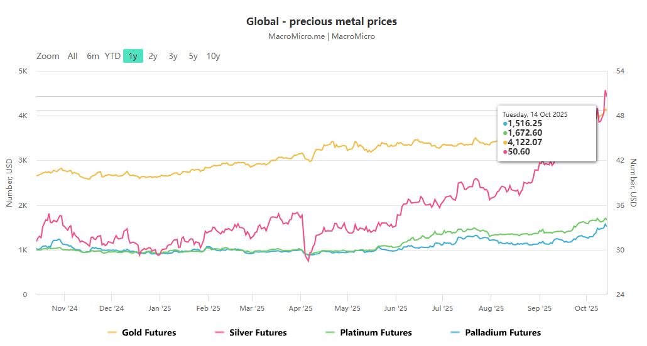Image resolution: width=647 pixels, height=346 pixels.
Task: Switch zoom to YTD
Action: pos(112,56)
